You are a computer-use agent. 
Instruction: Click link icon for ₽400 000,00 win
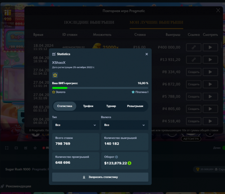click(193, 47)
